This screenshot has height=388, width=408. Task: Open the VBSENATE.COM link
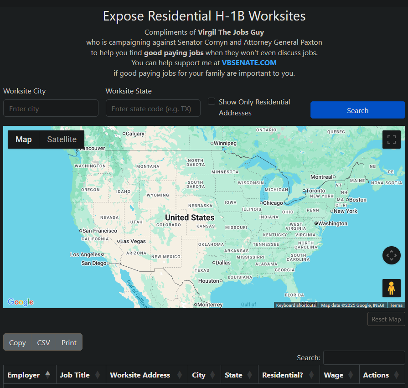coord(249,63)
